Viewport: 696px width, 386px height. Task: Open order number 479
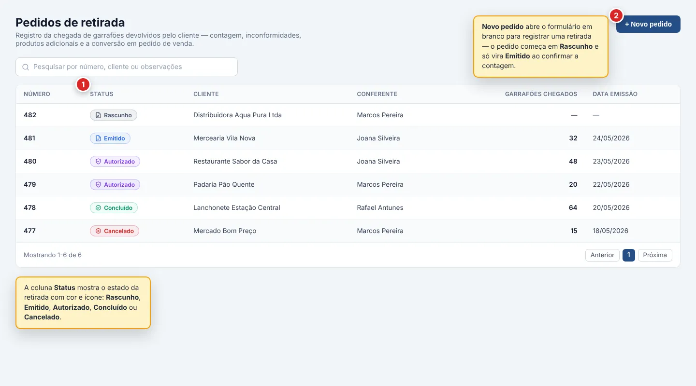click(30, 185)
